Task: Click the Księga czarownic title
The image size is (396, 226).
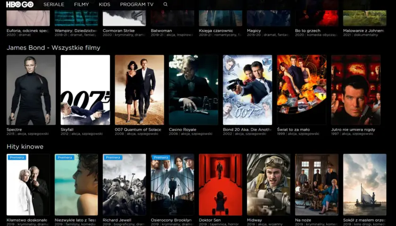Action: click(216, 31)
